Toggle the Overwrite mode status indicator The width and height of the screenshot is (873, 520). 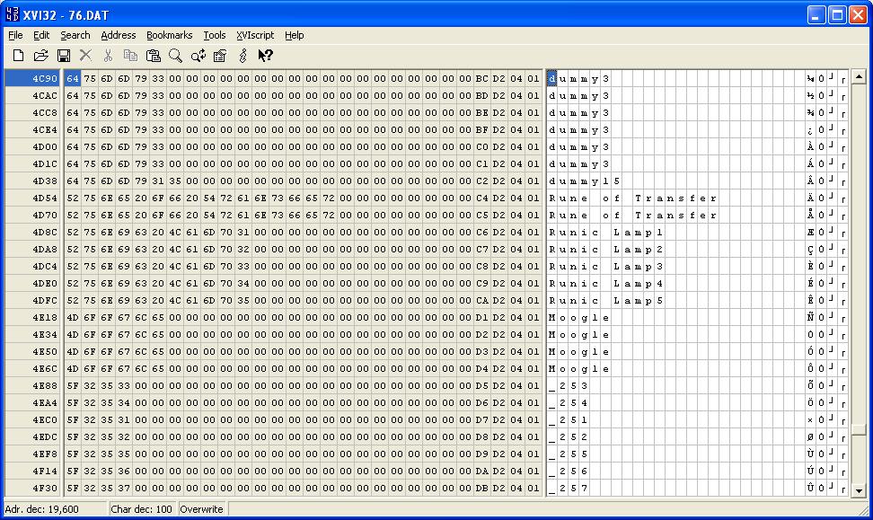tap(201, 509)
